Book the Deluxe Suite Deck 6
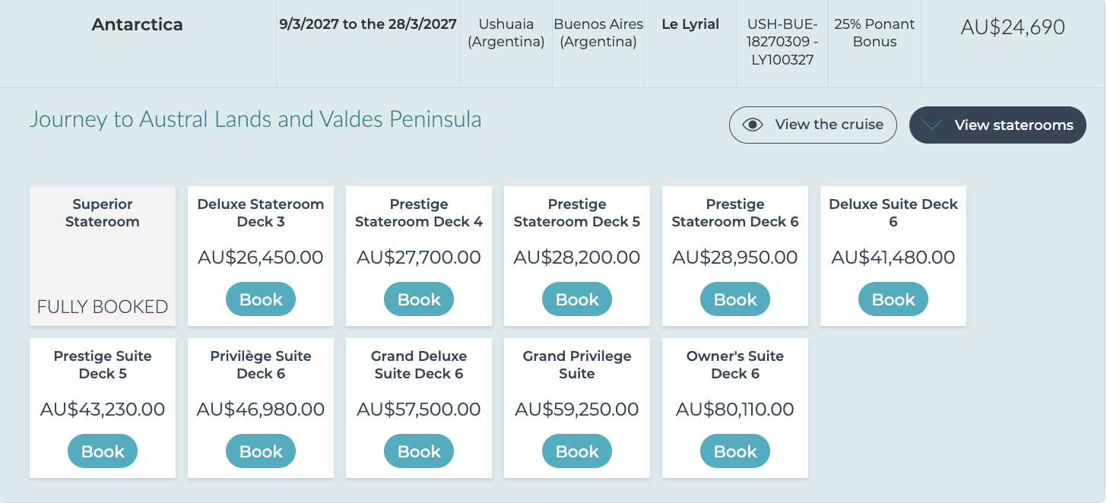1107x503 pixels. 893,299
